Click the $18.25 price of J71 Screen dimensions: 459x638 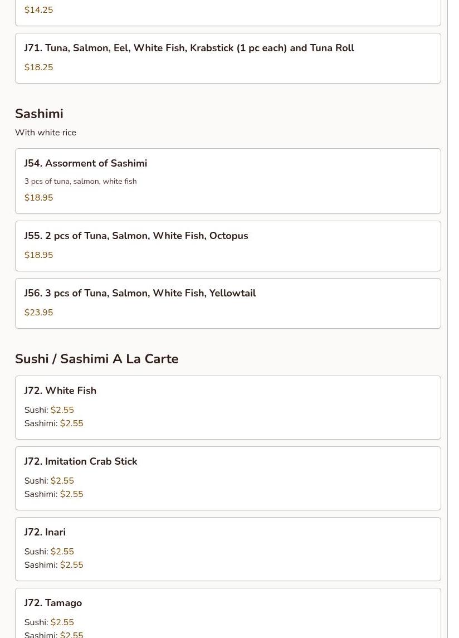point(38,67)
